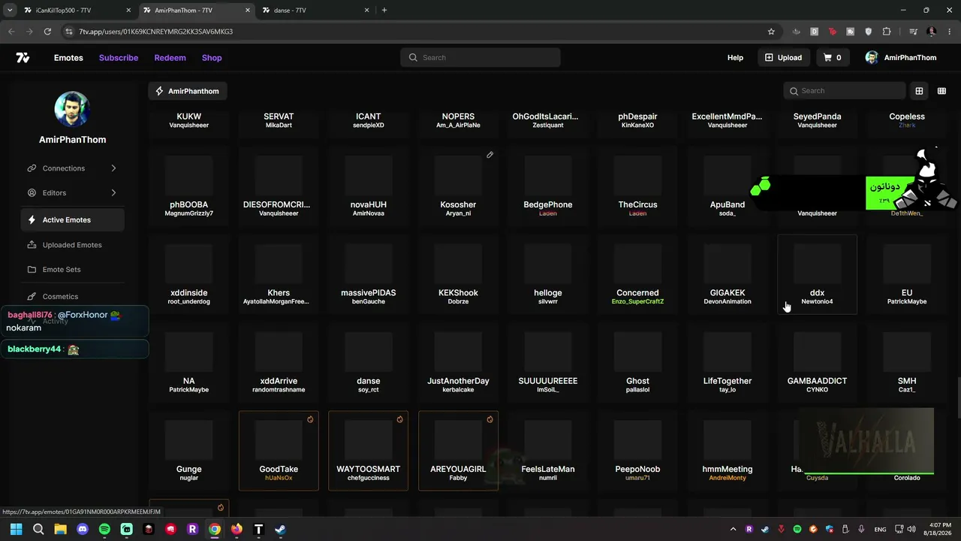The width and height of the screenshot is (961, 541).
Task: Click the AmirPhanThom emote set button
Action: (x=188, y=91)
